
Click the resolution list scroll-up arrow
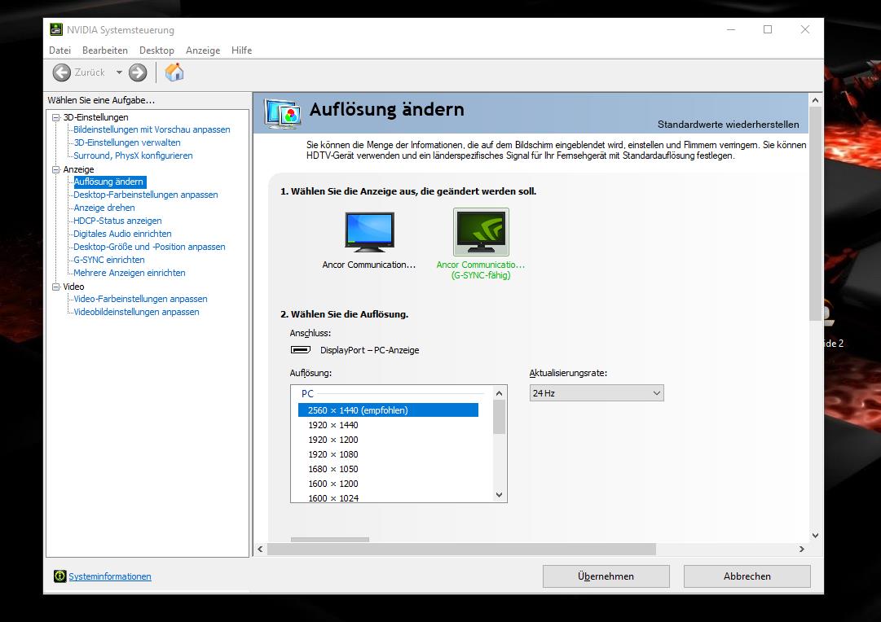click(499, 393)
